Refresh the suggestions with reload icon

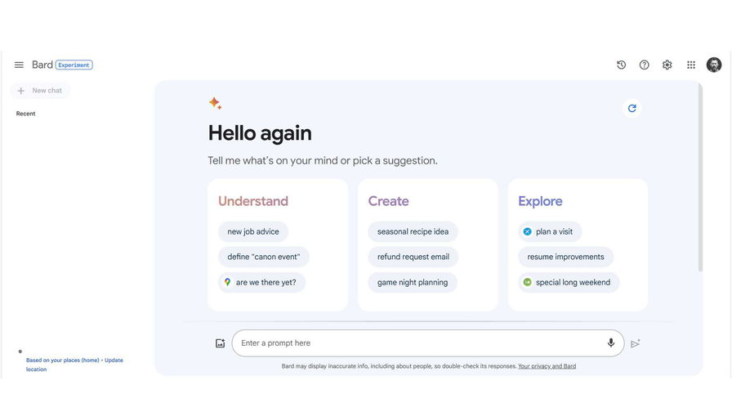[x=632, y=108]
